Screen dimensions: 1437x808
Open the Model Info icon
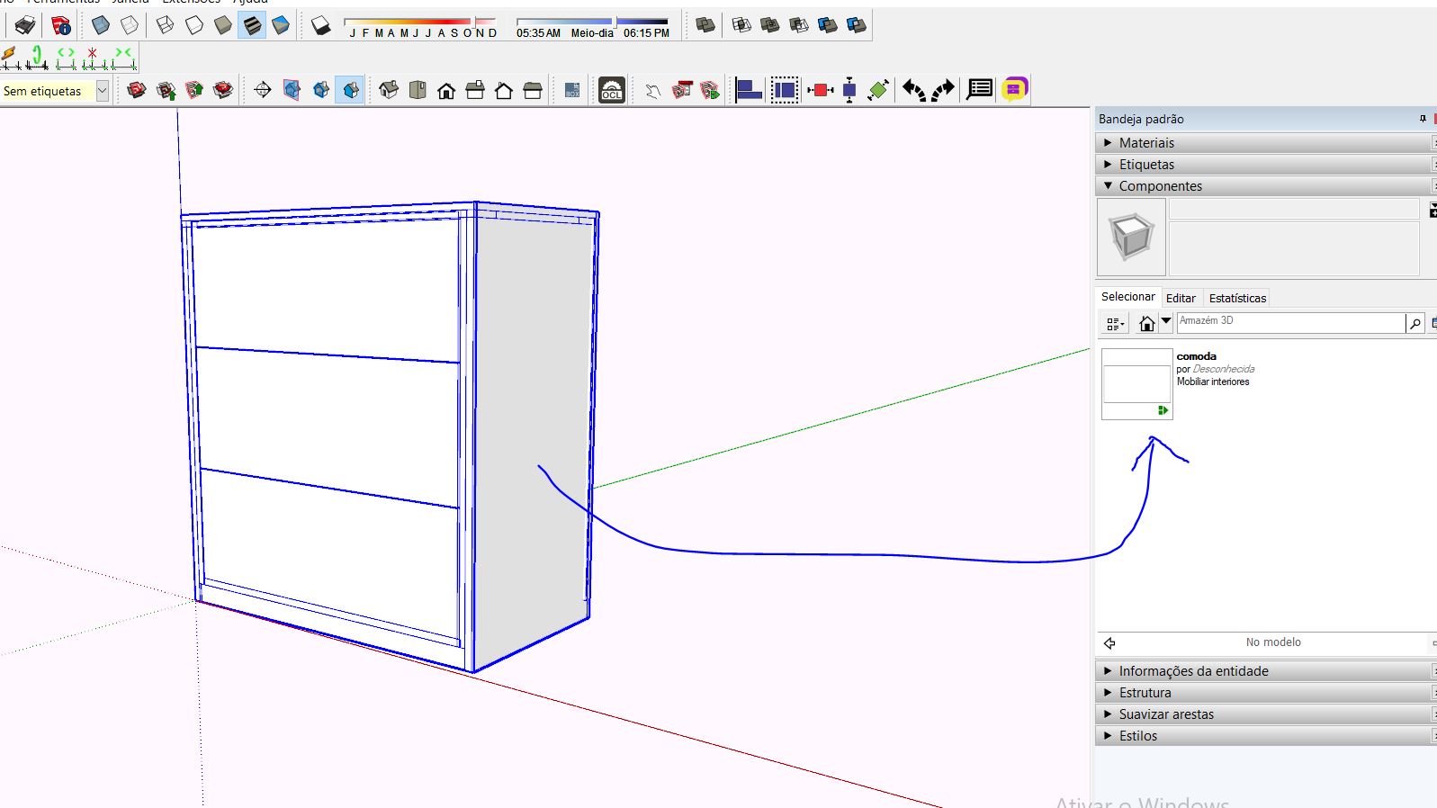pyautogui.click(x=61, y=25)
